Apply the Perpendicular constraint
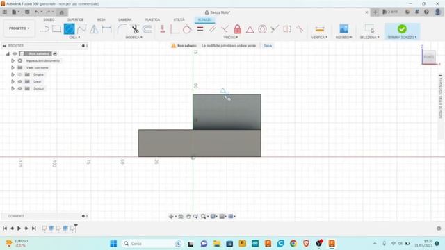Viewport: 445px width, 250px height. tap(225, 29)
